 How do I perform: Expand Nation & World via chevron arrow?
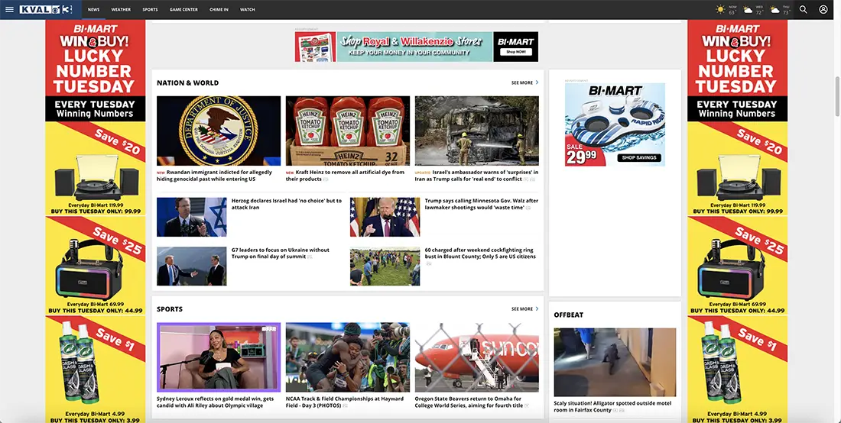coord(537,82)
